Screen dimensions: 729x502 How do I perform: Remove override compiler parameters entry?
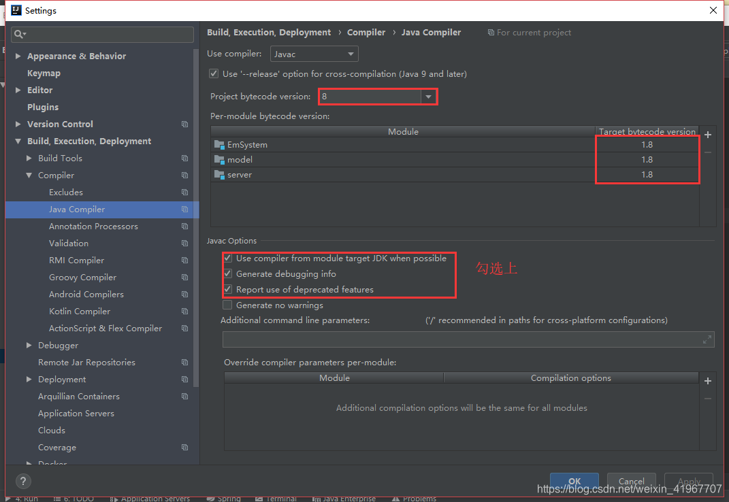click(x=708, y=399)
